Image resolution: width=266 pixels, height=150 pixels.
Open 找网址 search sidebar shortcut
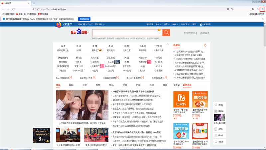click(x=219, y=105)
